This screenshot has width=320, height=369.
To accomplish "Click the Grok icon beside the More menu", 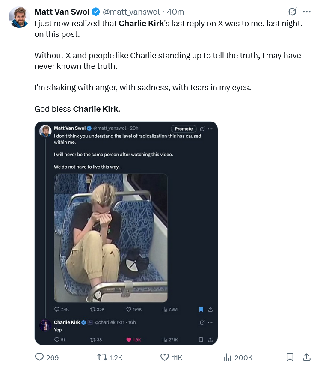I will tap(293, 12).
